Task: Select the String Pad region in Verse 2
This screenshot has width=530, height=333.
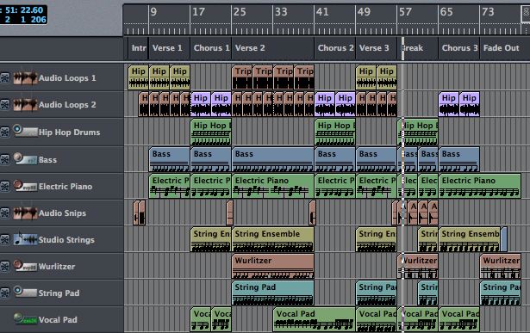Action: point(273,293)
